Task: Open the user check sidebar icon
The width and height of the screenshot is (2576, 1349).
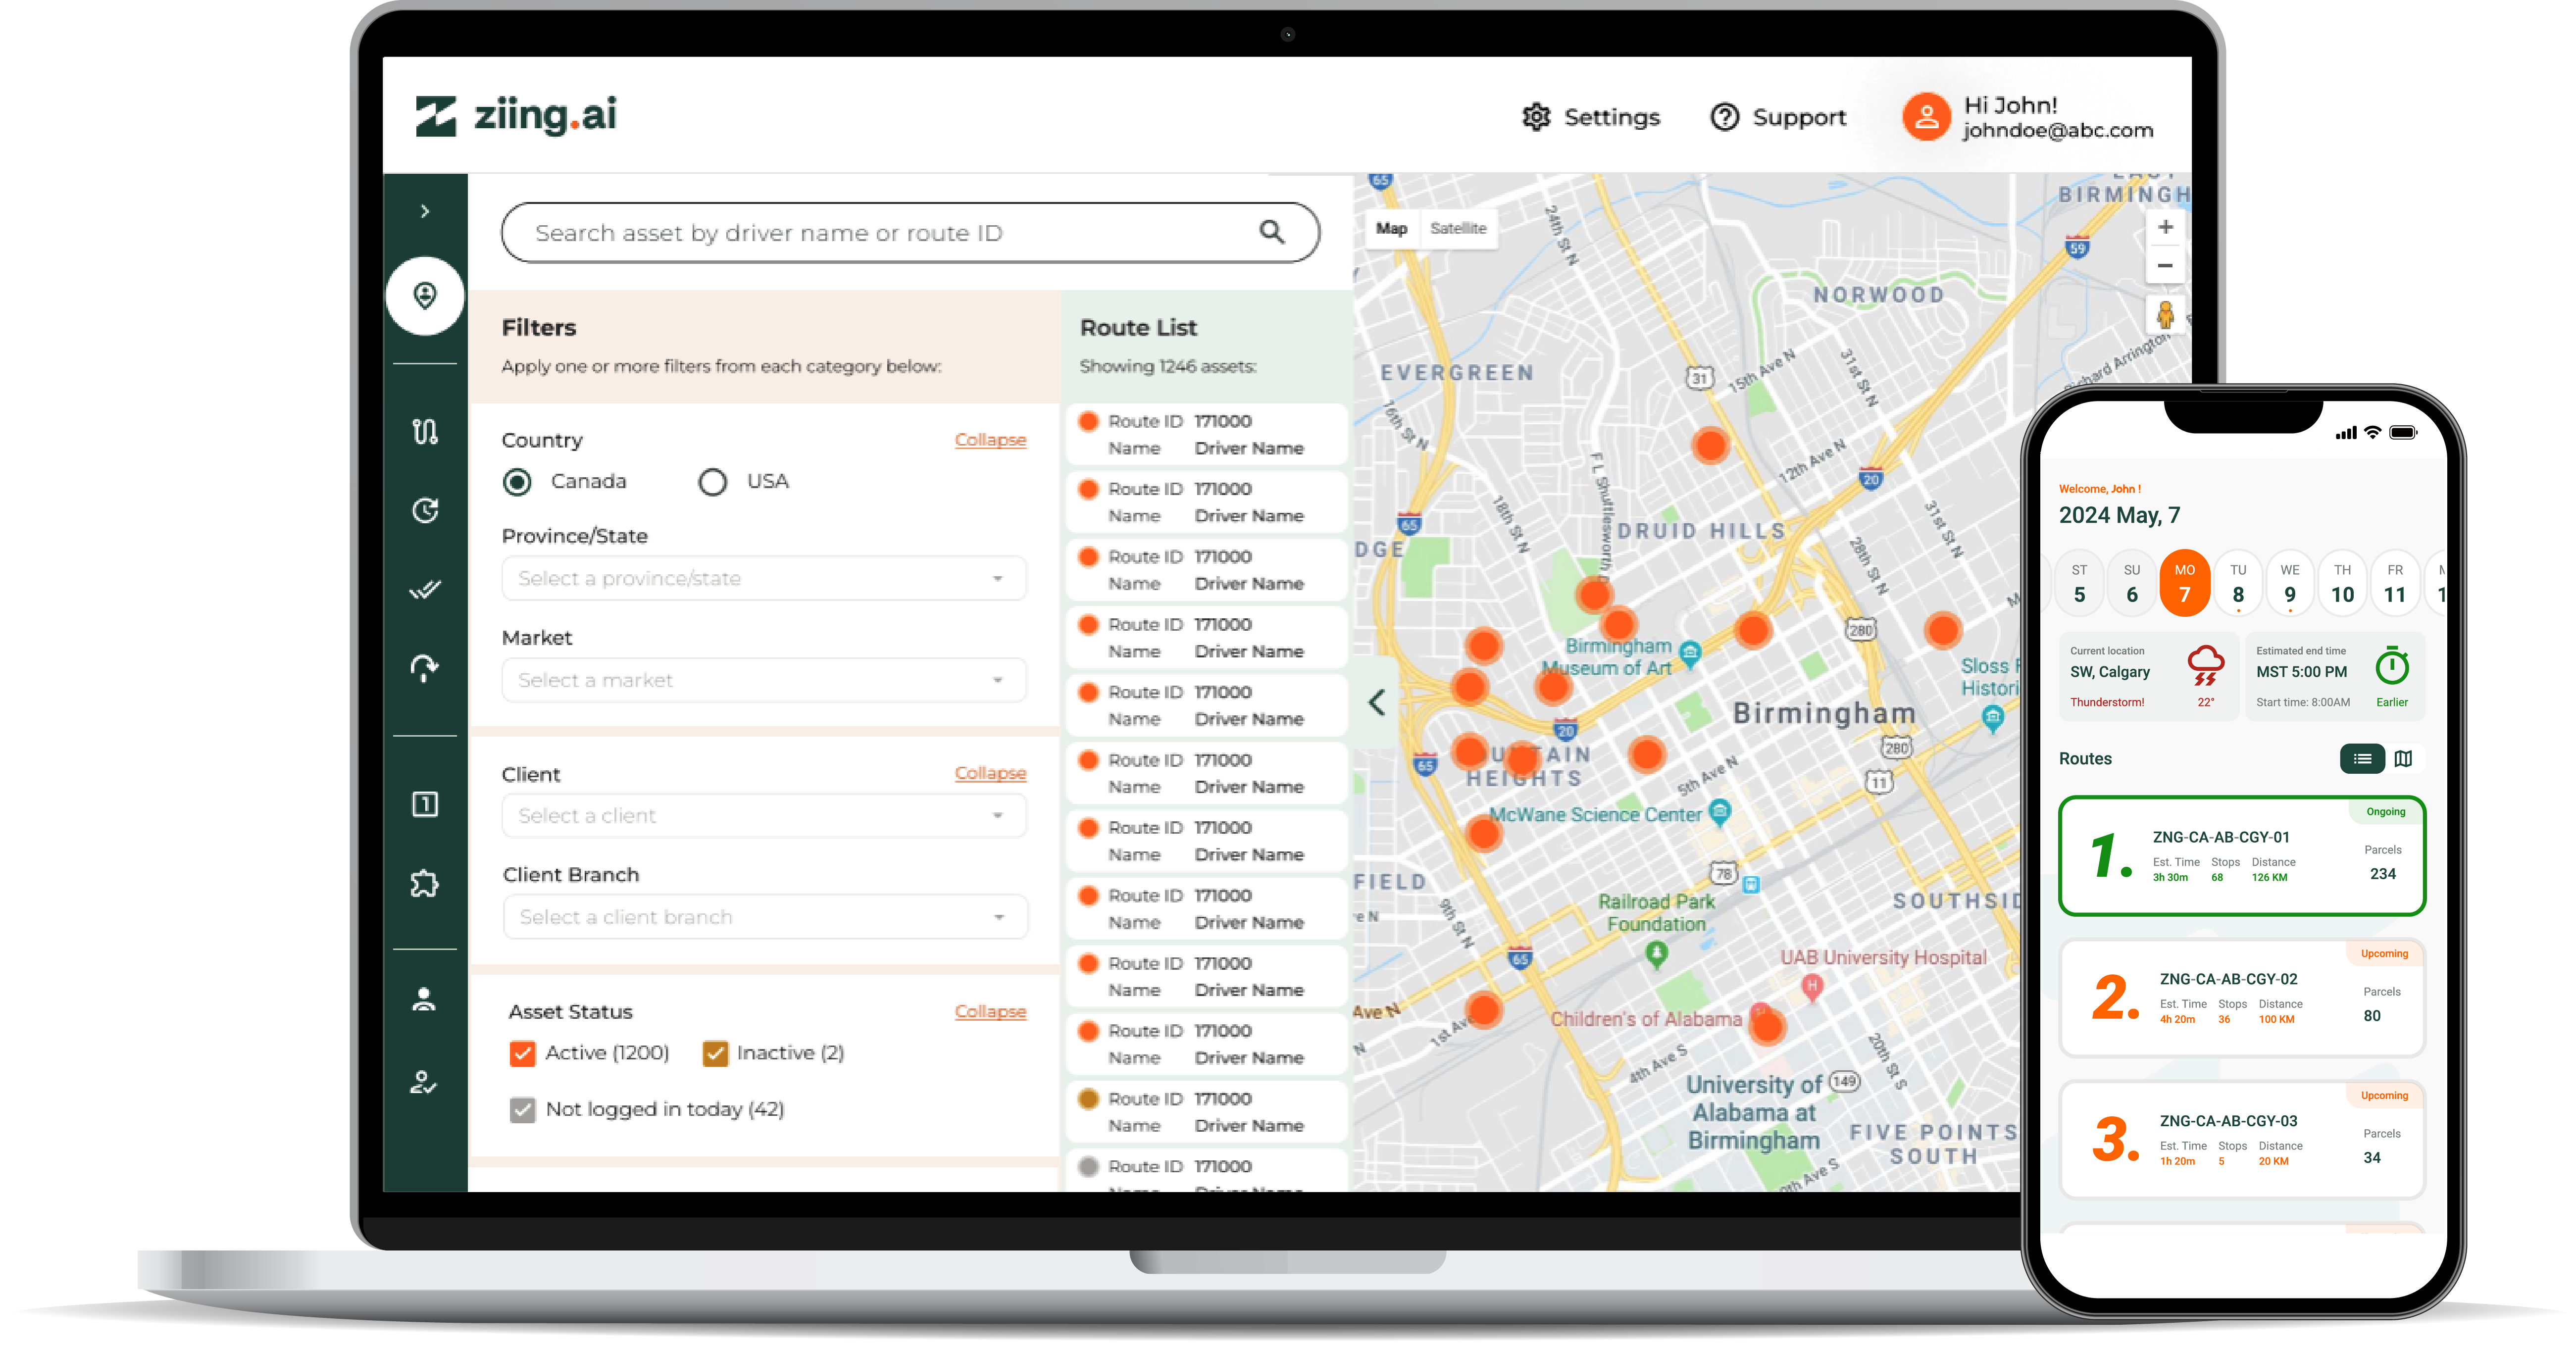Action: point(424,1082)
